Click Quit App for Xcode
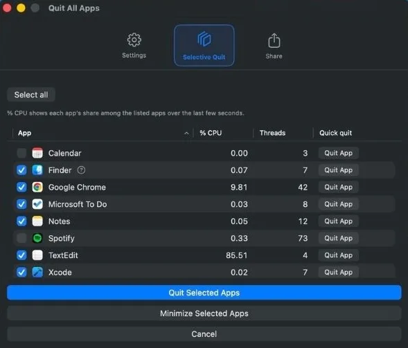Image resolution: width=408 pixels, height=348 pixels. tap(339, 273)
